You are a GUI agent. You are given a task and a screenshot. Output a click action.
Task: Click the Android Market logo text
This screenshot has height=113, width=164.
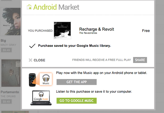pyautogui.click(x=56, y=7)
